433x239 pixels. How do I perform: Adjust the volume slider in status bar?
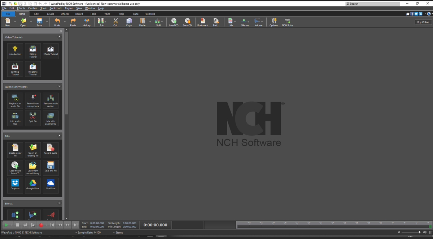click(x=411, y=232)
